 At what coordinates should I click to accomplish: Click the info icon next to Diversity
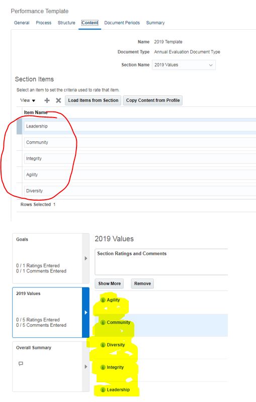pos(103,345)
